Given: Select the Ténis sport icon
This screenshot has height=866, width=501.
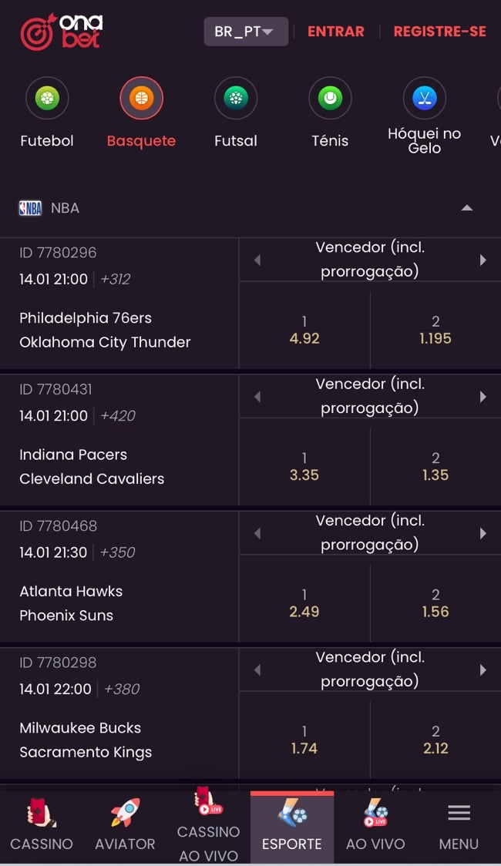Looking at the screenshot, I should point(330,98).
